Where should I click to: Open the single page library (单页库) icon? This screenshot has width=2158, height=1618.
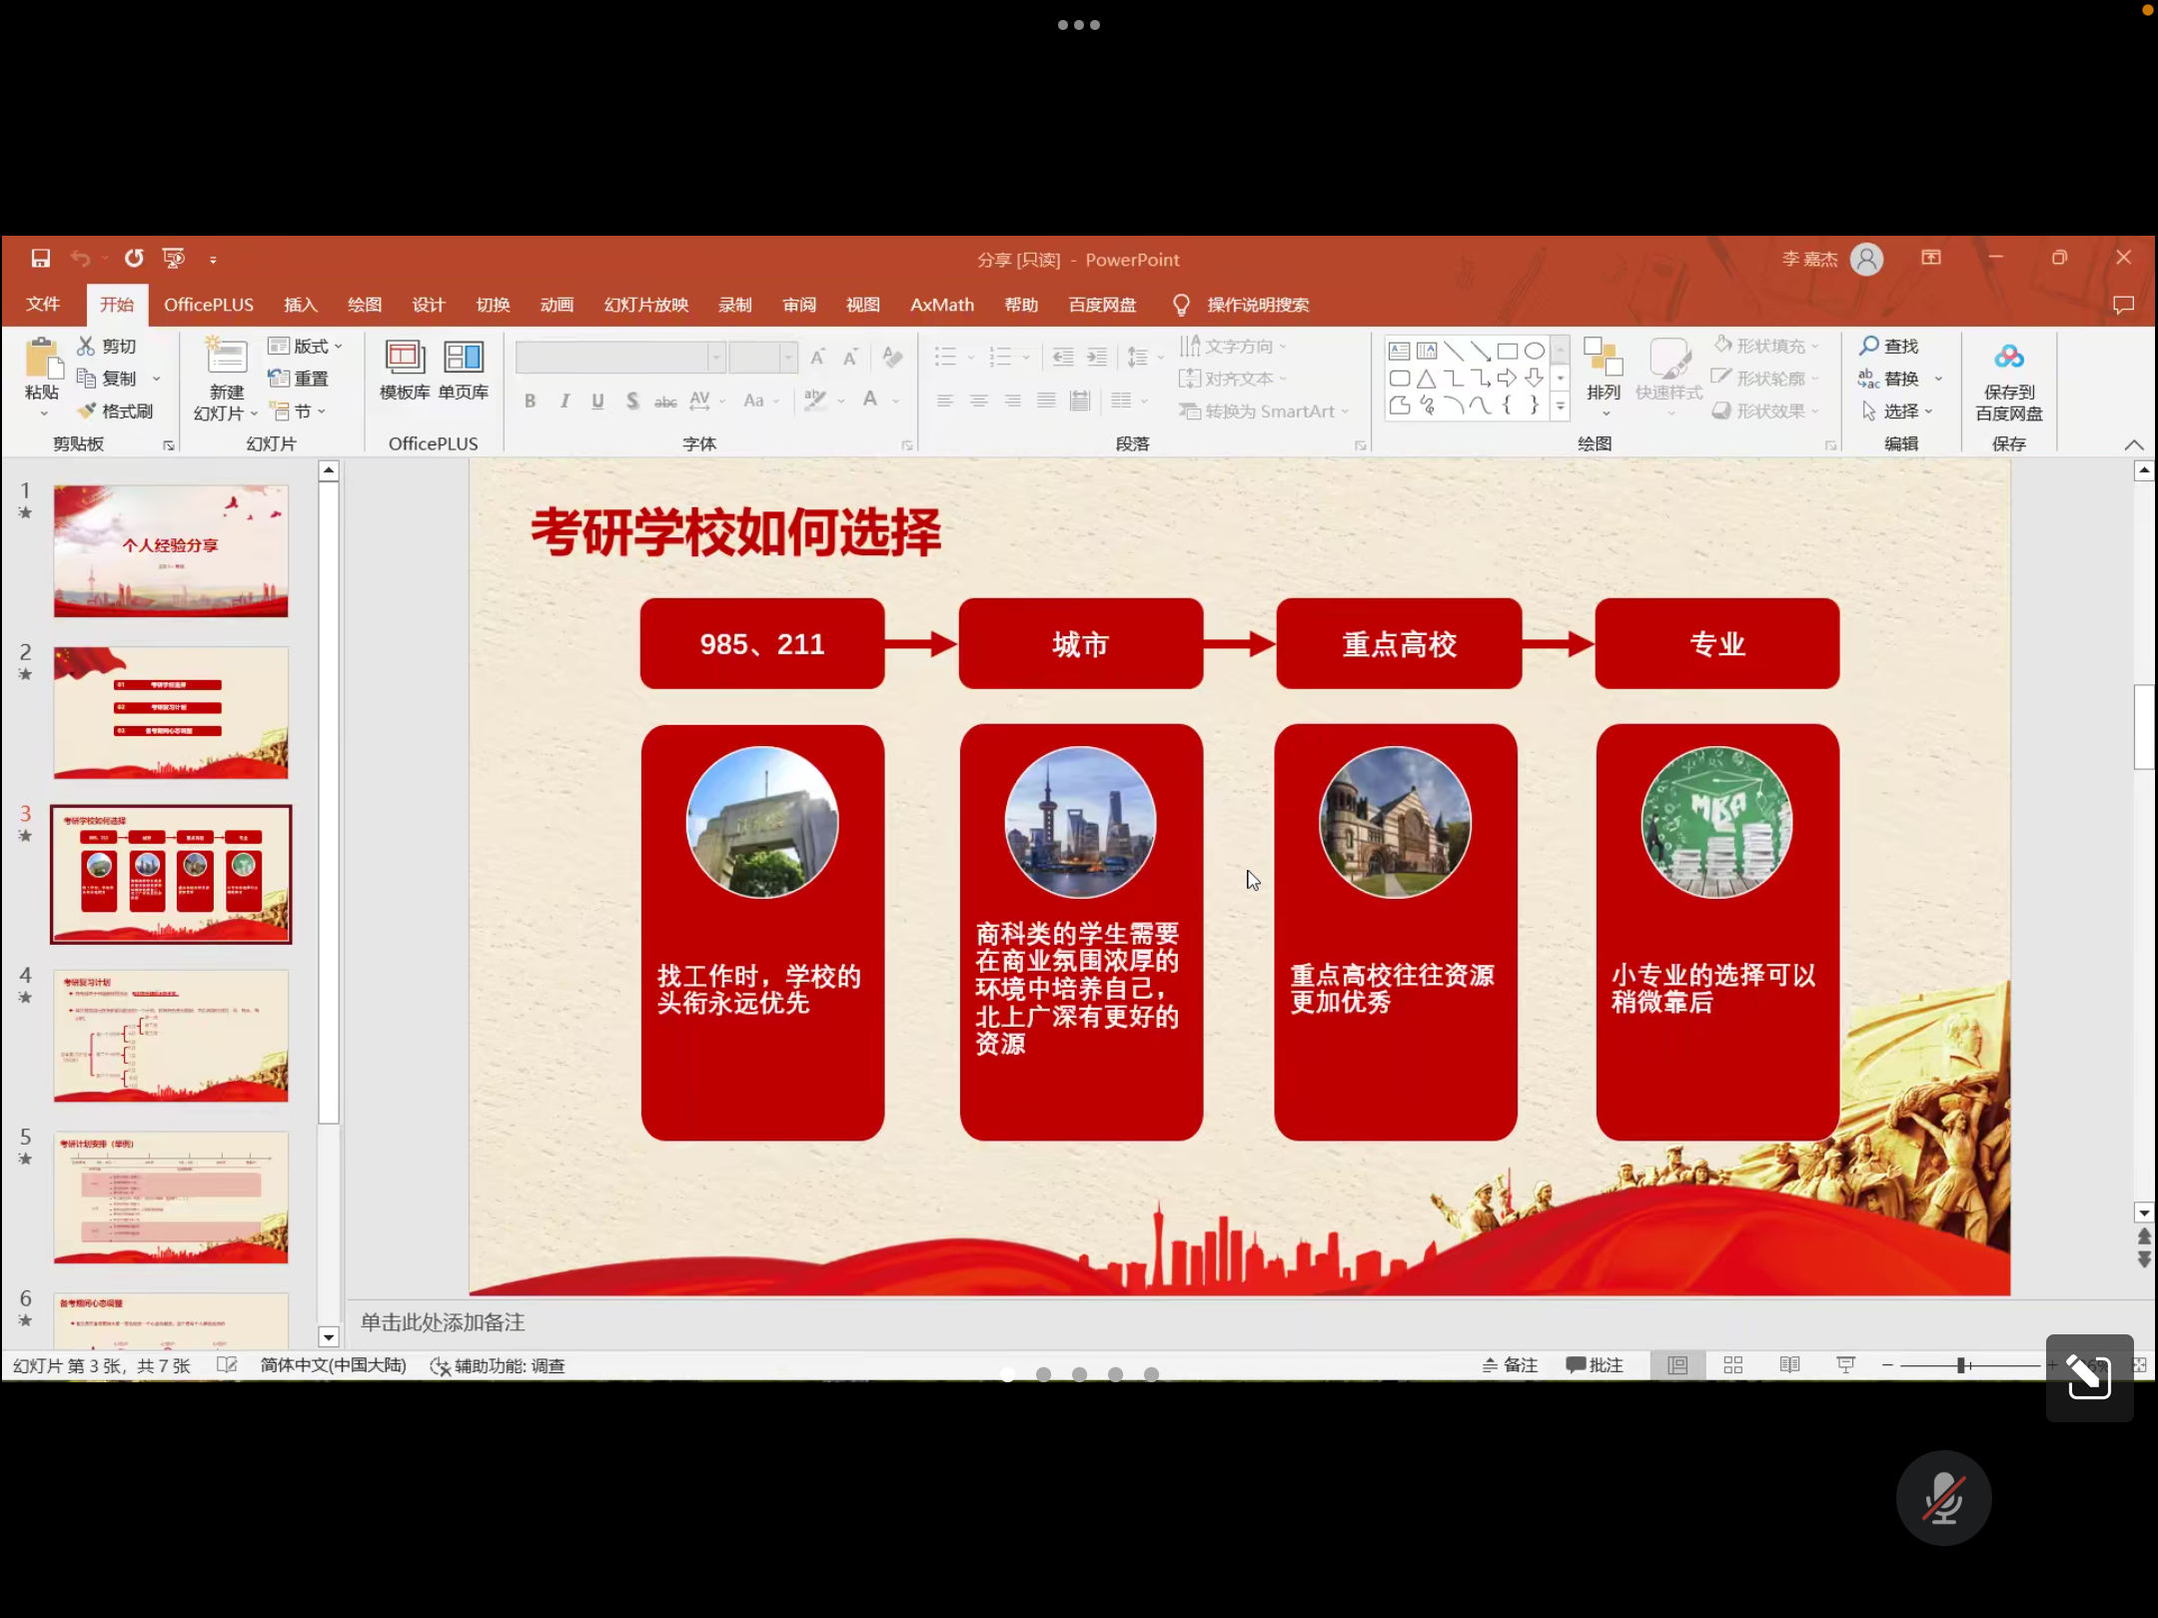464,369
